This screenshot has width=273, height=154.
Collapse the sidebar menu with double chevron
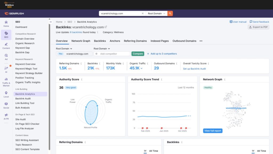tap(51, 22)
